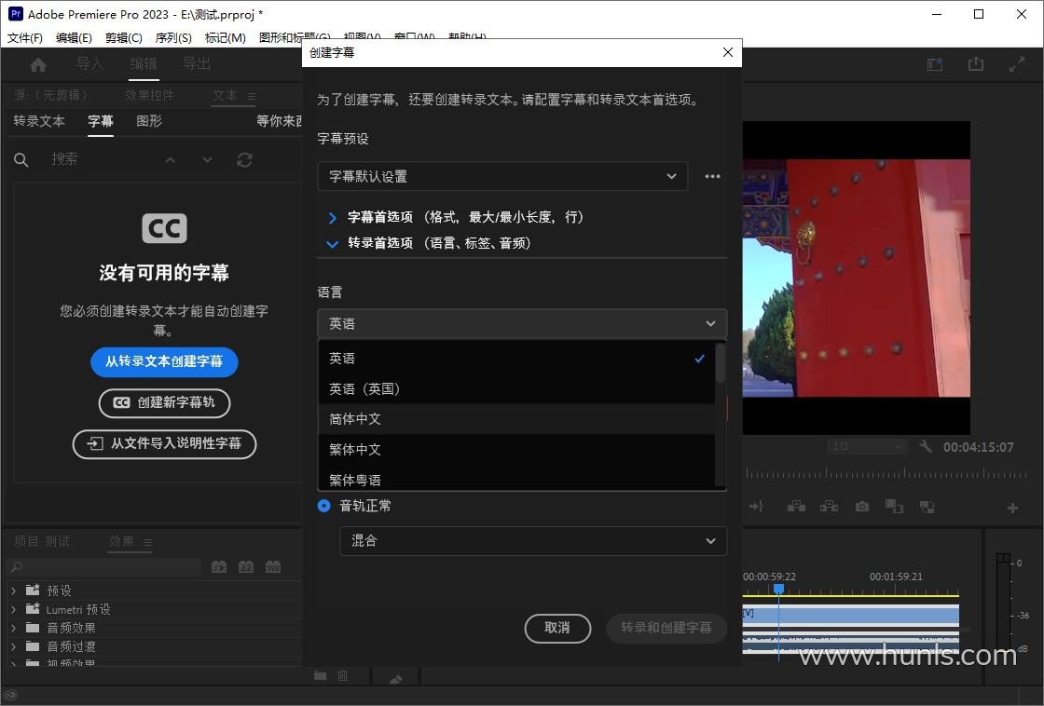Jump to previous search result arrow

click(x=171, y=159)
